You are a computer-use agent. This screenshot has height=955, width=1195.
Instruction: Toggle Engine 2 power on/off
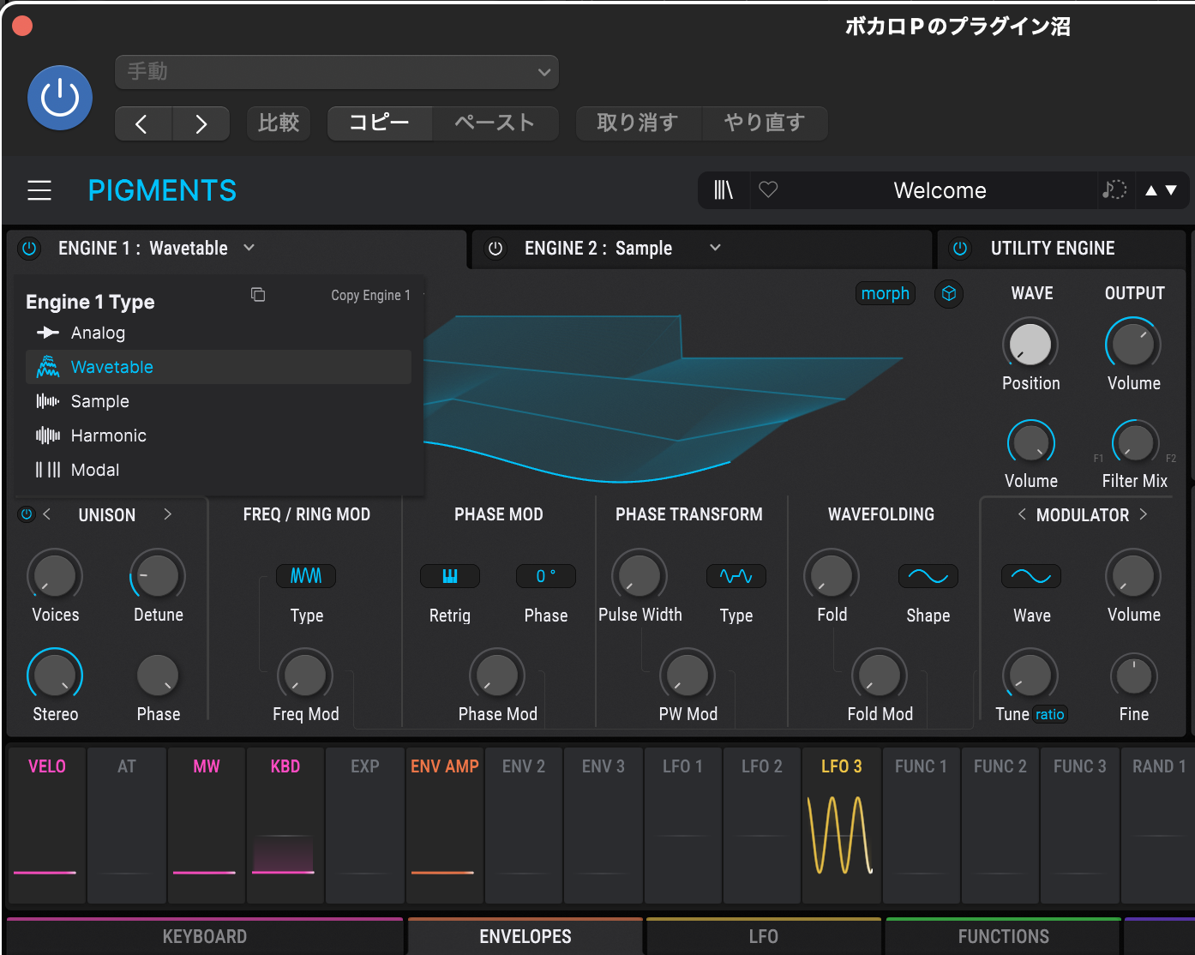point(495,249)
